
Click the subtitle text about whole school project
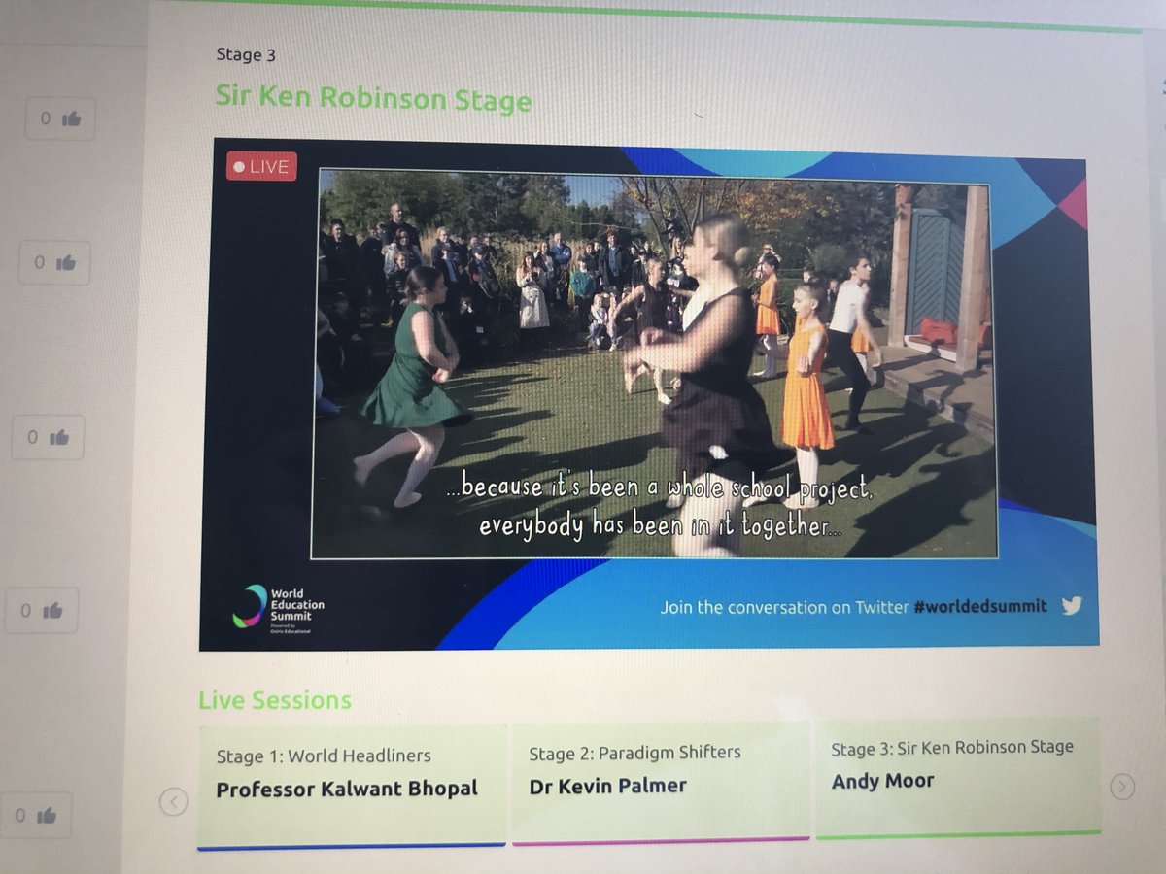point(661,507)
